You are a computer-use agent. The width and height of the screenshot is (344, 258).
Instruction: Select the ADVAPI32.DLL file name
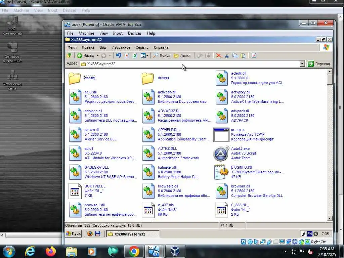170,111
